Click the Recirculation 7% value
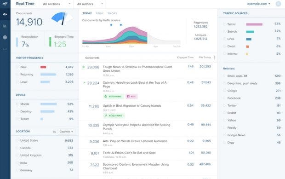Viewport: 285px width, 179px height. coord(25,44)
